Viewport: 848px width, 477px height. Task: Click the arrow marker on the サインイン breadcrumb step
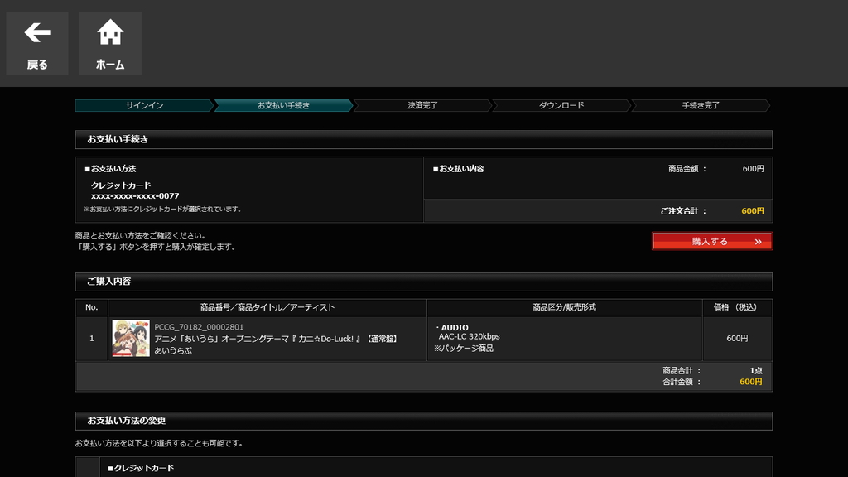coord(214,106)
